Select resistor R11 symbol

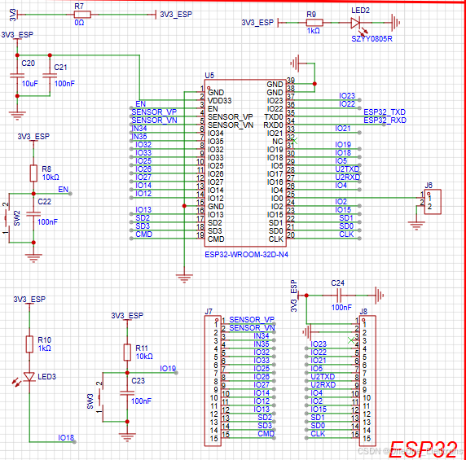point(127,353)
